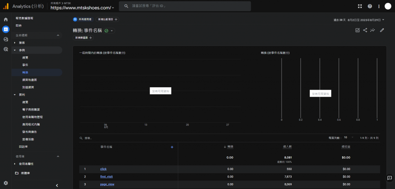The height and width of the screenshot is (189, 395).
Task: Open 報表數據匯報 in sidebar
Action: (24, 18)
